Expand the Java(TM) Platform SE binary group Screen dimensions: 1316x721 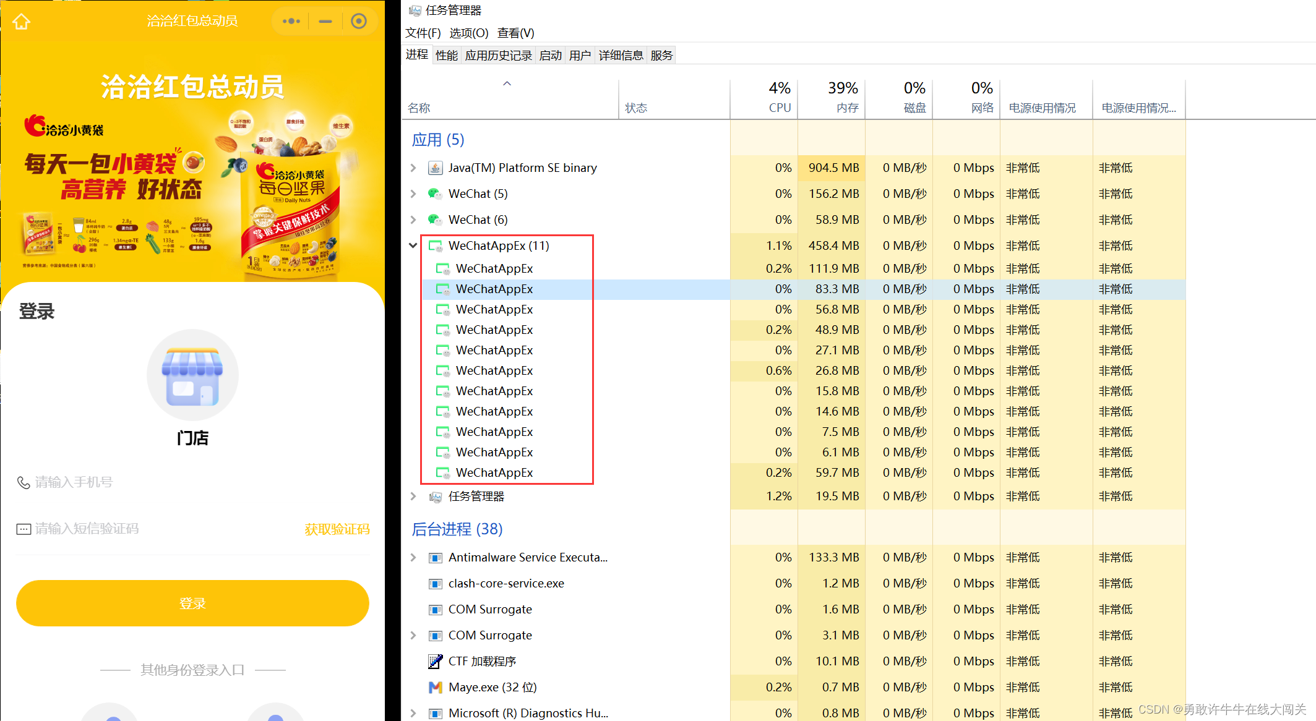point(413,168)
